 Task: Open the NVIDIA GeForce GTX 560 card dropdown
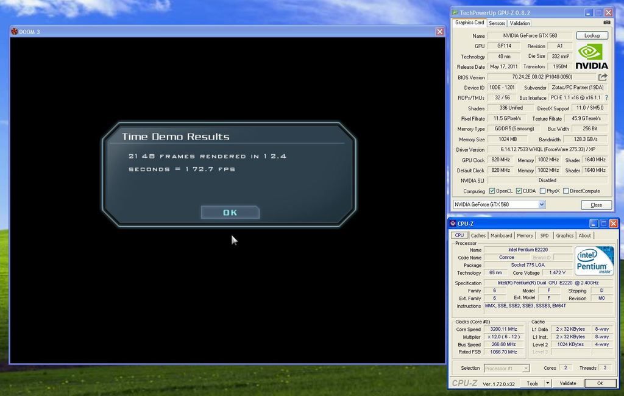point(542,205)
